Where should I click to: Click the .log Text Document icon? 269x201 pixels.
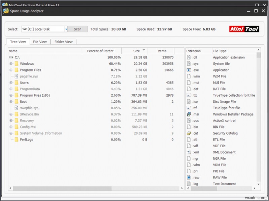pyautogui.click(x=189, y=184)
